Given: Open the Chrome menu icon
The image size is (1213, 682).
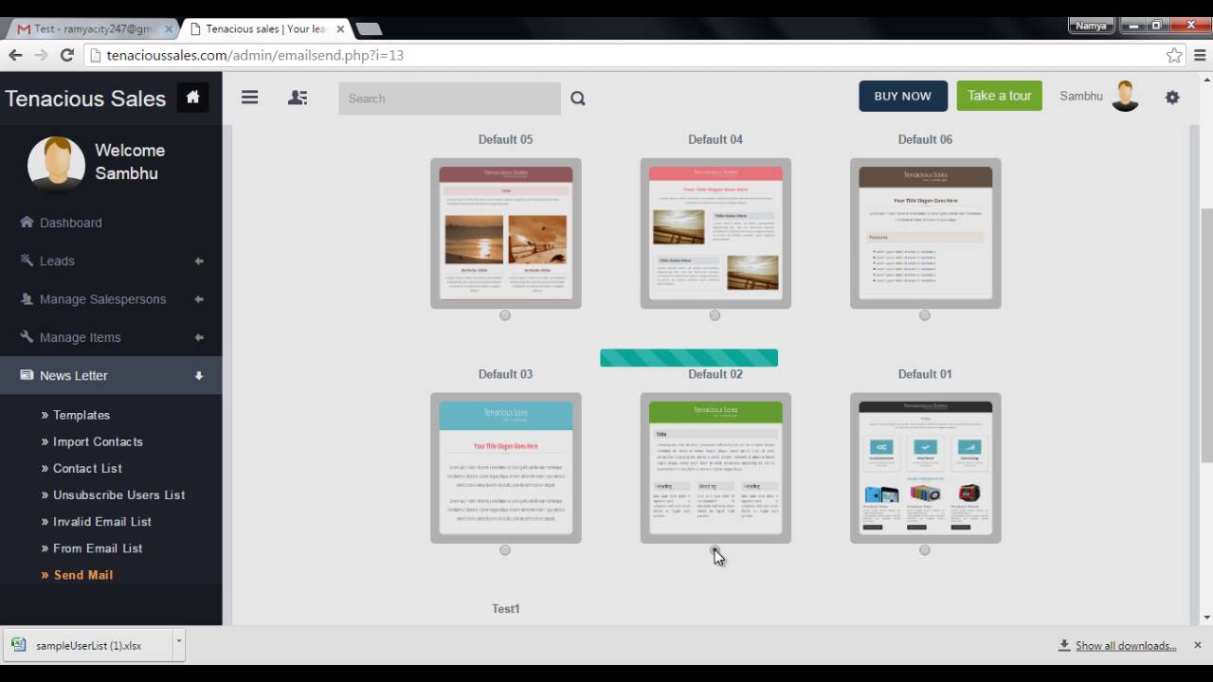Looking at the screenshot, I should (1200, 55).
